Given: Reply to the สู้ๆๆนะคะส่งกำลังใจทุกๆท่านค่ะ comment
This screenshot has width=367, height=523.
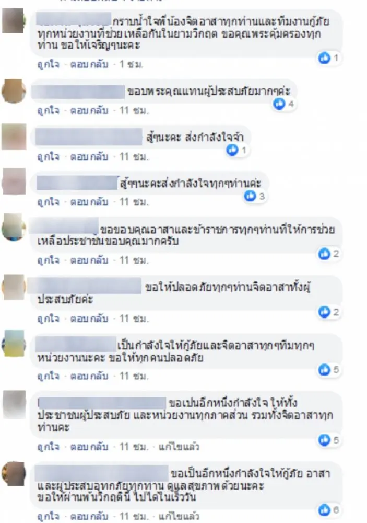Looking at the screenshot, I should [x=89, y=202].
